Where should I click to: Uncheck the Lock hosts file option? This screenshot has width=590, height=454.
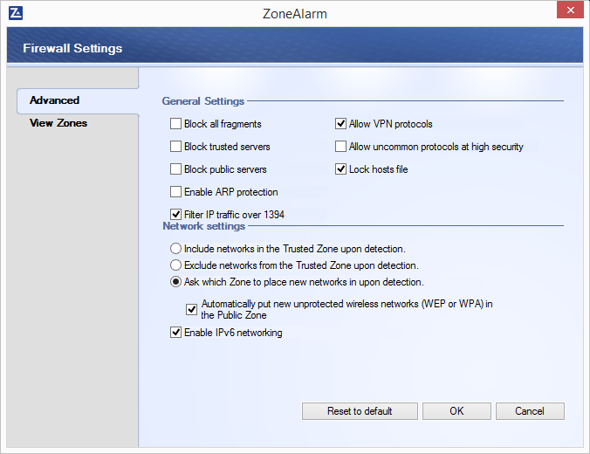[x=341, y=169]
